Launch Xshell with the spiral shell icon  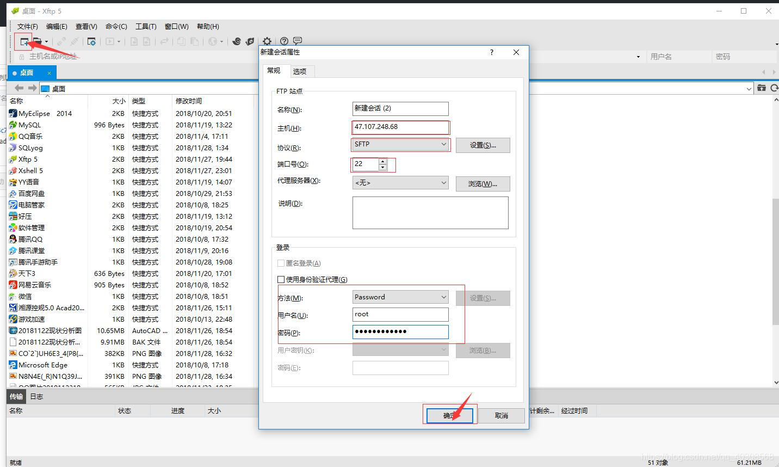pos(237,41)
